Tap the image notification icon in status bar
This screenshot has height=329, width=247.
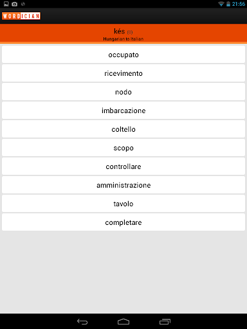[6, 4]
